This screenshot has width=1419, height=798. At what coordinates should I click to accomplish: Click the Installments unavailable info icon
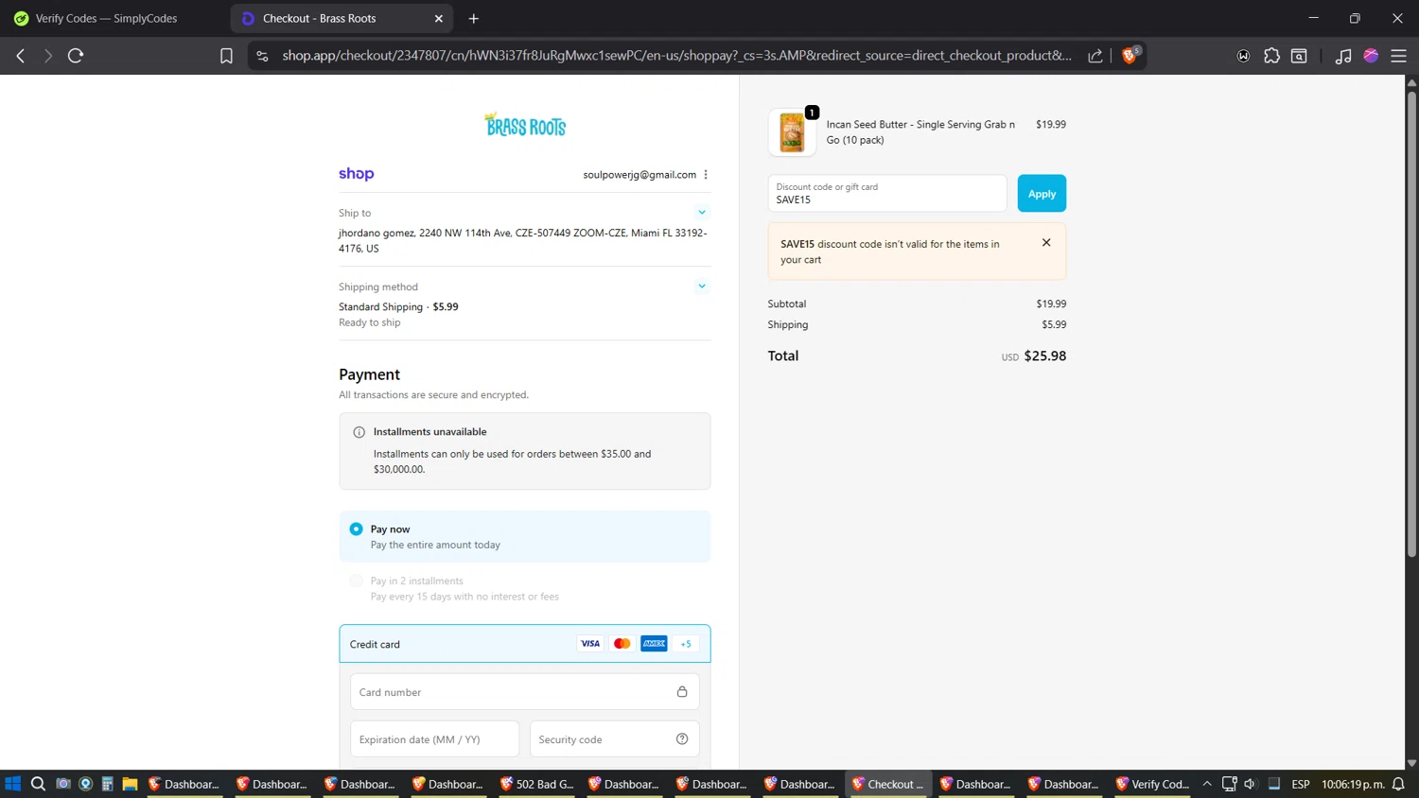(x=359, y=432)
